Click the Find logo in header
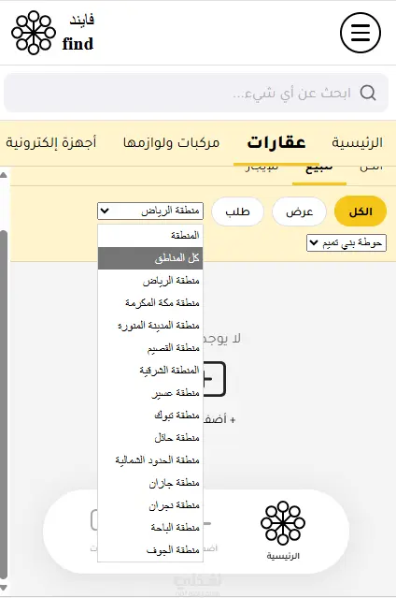The width and height of the screenshot is (396, 598). pos(52,33)
